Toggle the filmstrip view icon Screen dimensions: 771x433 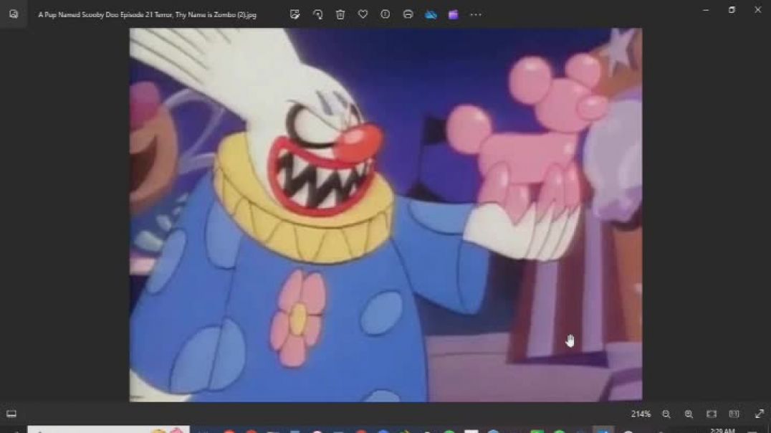coord(11,414)
